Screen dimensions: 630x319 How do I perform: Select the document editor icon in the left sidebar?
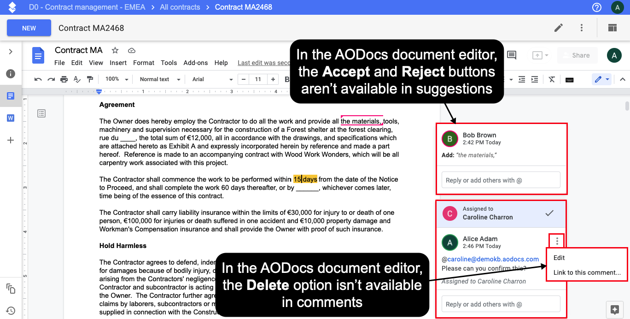11,96
